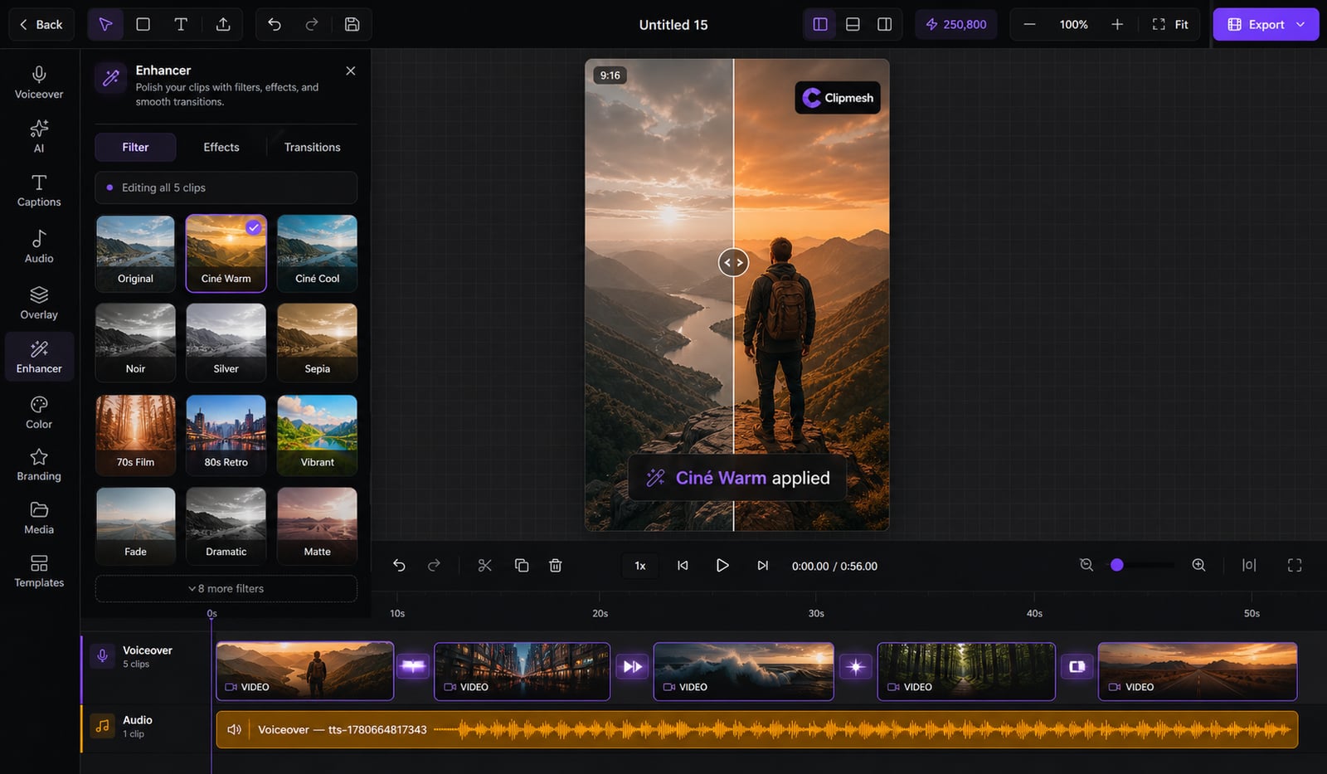Duplicate clip with the copy icon
1327x774 pixels.
(x=522, y=565)
